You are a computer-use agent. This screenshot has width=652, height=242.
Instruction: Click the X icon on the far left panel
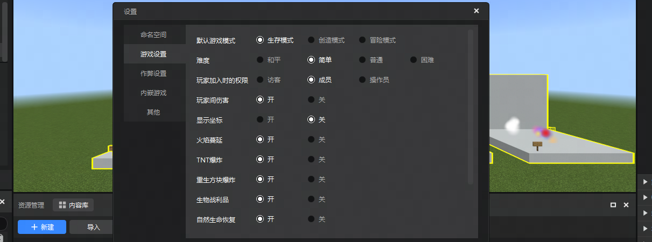(x=2, y=202)
